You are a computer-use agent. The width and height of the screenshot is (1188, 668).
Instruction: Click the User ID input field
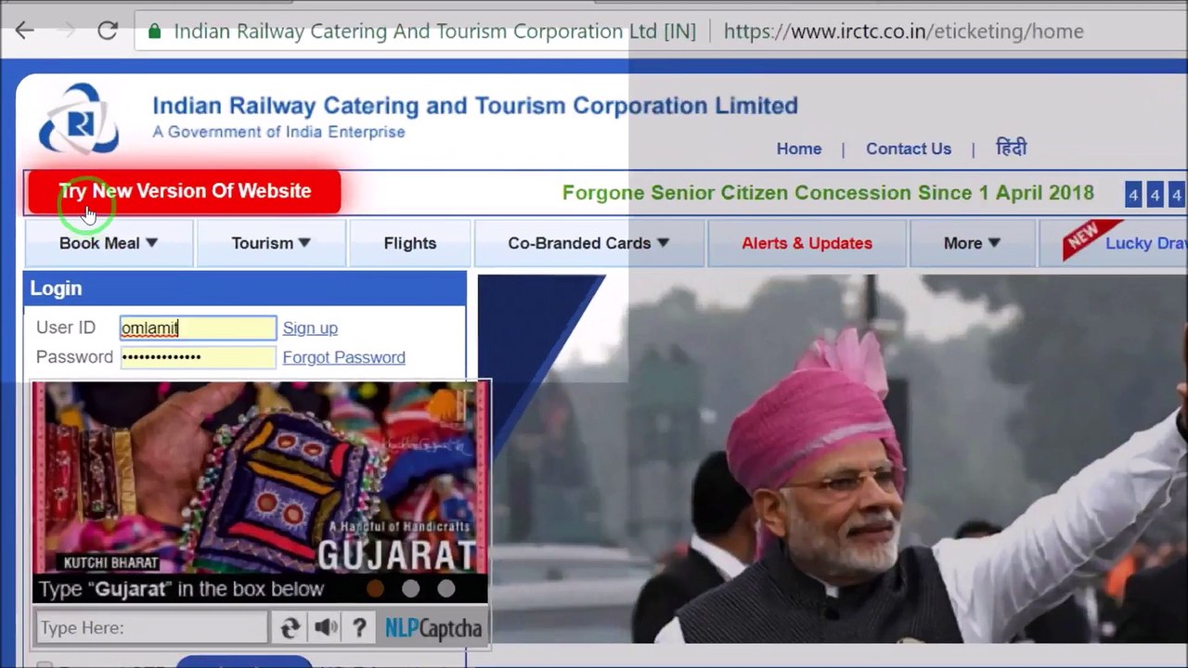(x=198, y=328)
